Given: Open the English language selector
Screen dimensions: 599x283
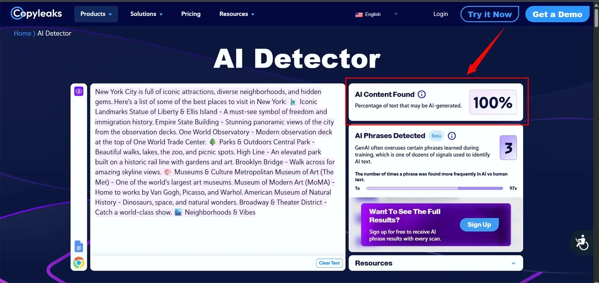Looking at the screenshot, I should pyautogui.click(x=376, y=14).
